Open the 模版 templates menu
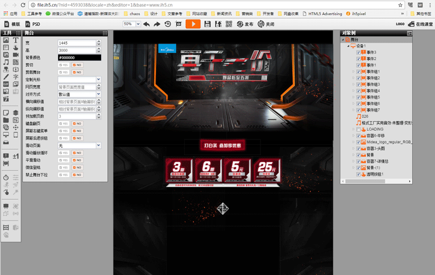Screen dimensions: 435x275 (x=12, y=24)
